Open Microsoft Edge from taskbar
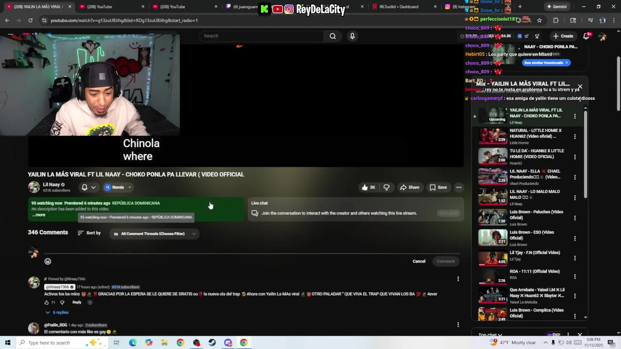Viewport: 621px width, 349px height. [x=132, y=343]
